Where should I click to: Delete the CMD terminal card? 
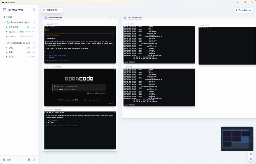[193, 24]
